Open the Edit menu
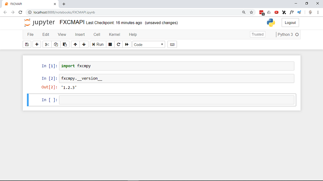 coord(46,35)
